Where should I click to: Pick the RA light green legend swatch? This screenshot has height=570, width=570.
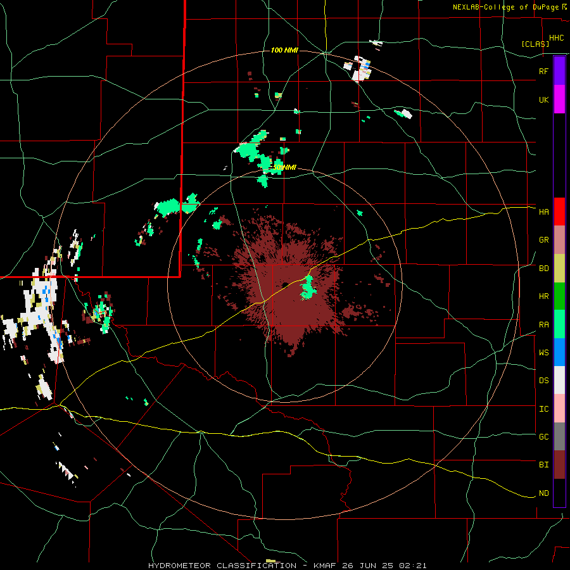[x=559, y=324]
